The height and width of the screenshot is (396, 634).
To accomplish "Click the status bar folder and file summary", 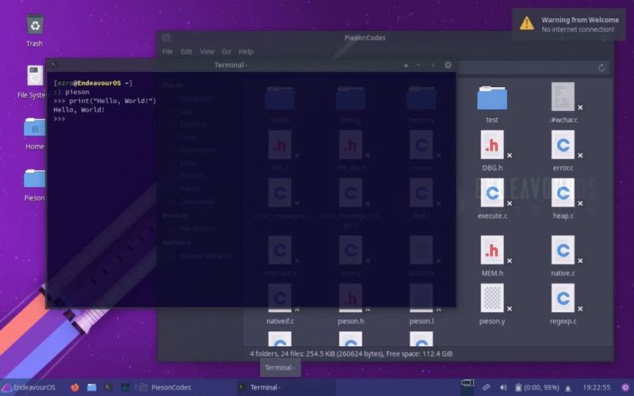I will point(351,354).
